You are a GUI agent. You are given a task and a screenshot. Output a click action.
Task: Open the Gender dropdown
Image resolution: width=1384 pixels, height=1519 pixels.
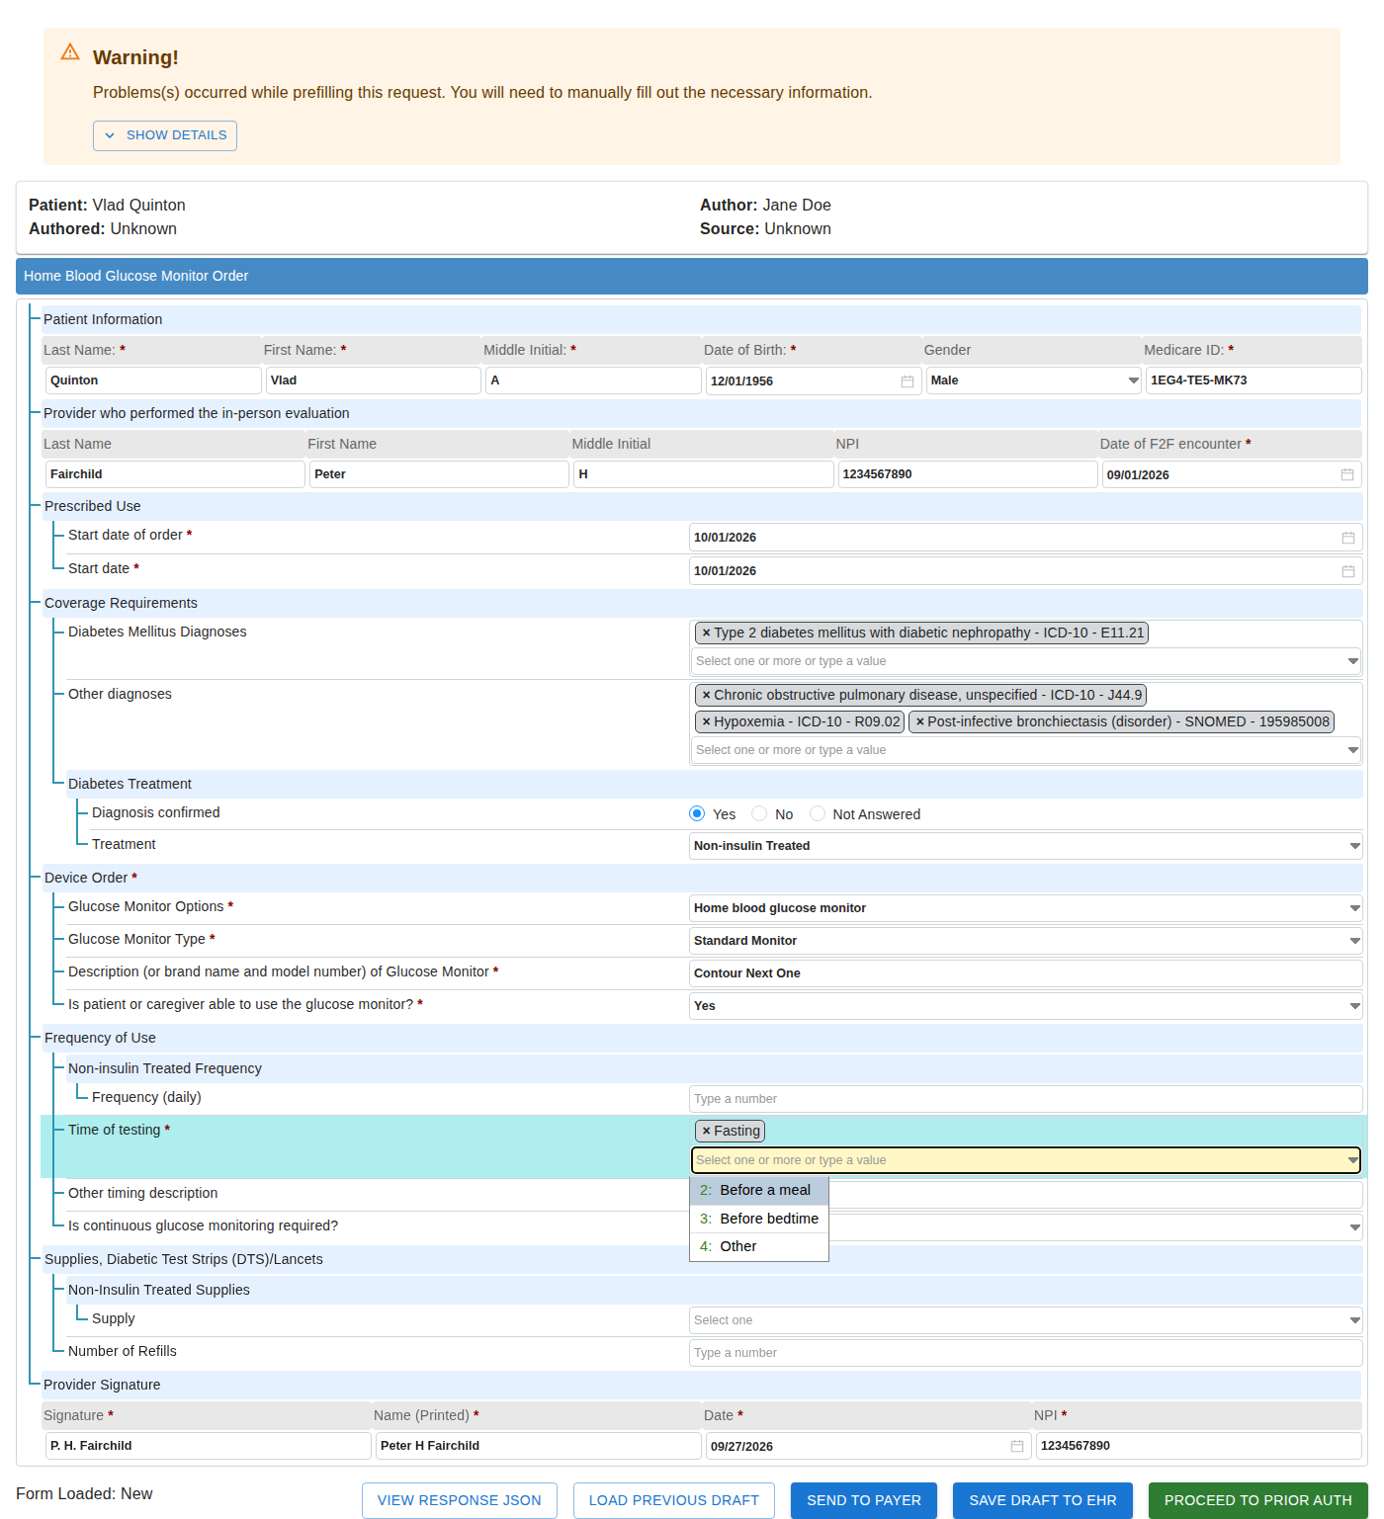(1033, 380)
